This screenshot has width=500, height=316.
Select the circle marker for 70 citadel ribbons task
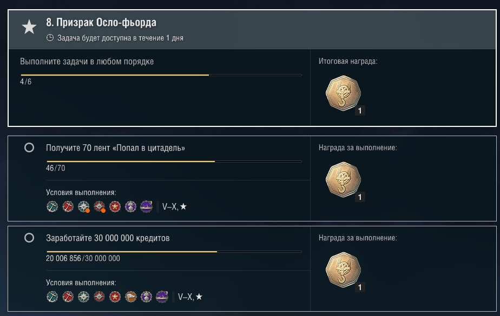(x=29, y=147)
